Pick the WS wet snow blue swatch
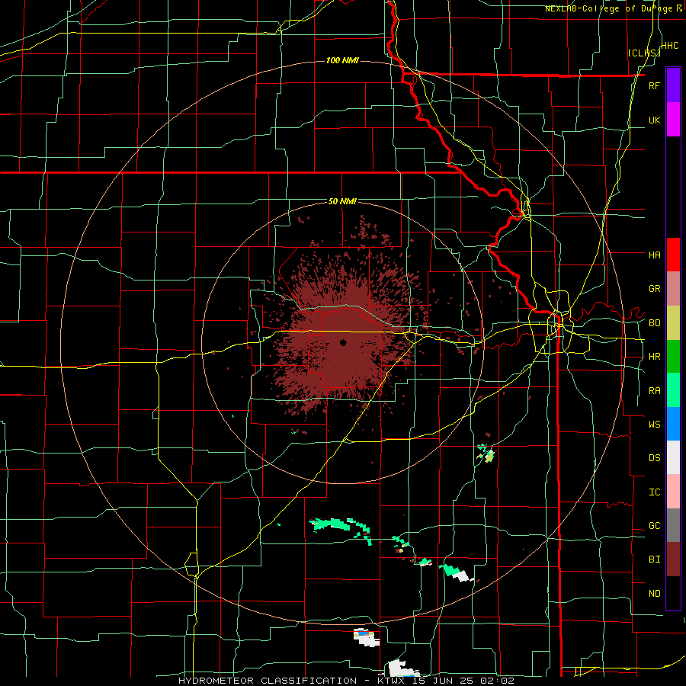 pos(673,424)
